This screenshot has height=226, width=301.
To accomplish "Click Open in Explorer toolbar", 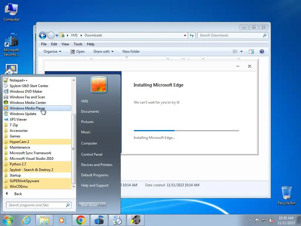I will [x=78, y=51].
